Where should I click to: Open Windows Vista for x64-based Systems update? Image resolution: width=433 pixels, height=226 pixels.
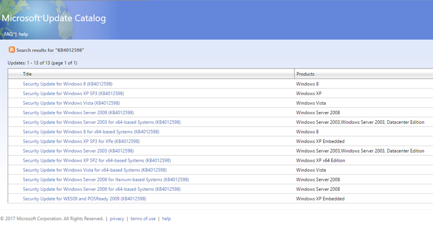tap(95, 170)
